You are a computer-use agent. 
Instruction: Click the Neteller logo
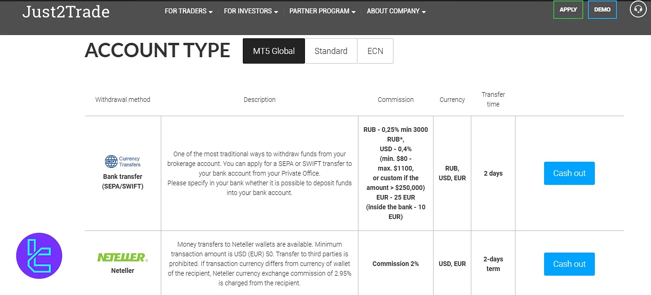(x=123, y=257)
